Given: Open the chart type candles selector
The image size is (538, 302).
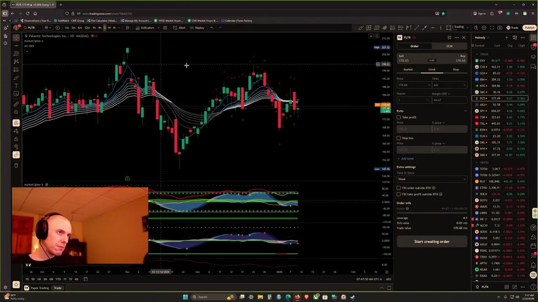Looking at the screenshot, I should [128, 28].
